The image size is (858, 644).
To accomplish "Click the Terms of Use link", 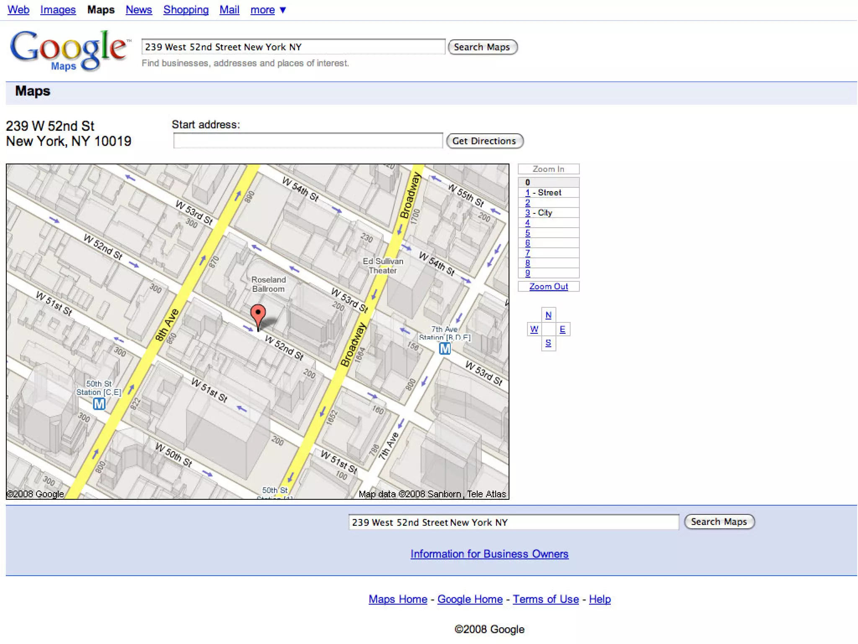I will click(545, 599).
